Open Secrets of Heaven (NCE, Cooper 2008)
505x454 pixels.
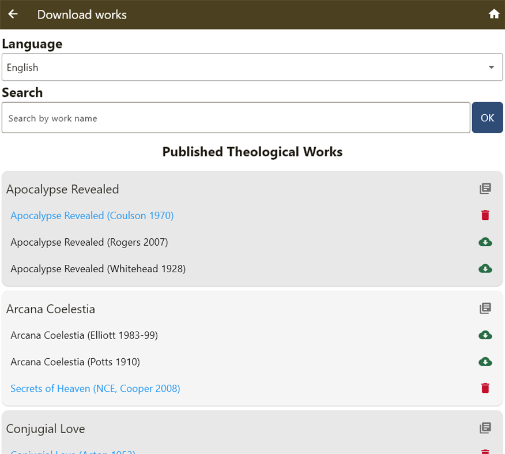coord(95,388)
